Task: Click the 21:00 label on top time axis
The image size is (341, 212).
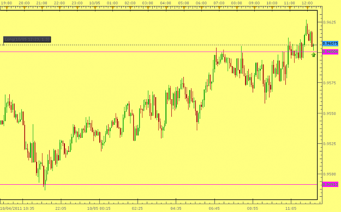Action: click(42, 3)
